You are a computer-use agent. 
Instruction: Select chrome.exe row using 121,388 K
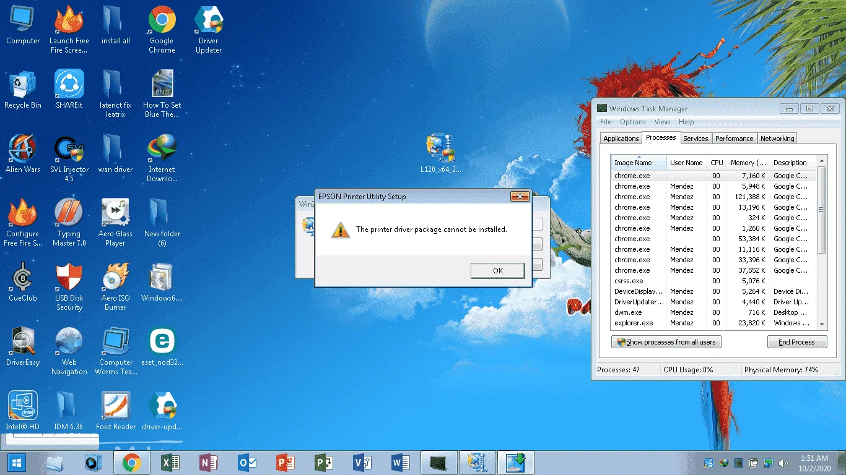pos(713,197)
